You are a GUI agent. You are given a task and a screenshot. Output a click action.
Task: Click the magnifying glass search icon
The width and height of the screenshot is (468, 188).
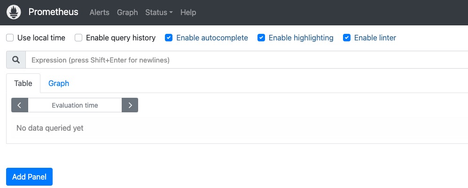[16, 60]
